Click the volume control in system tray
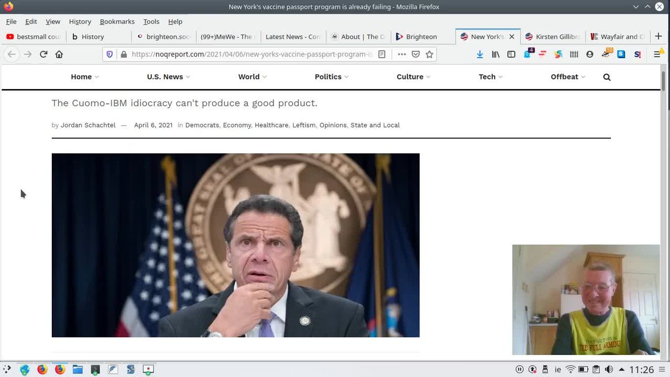The image size is (670, 377). [x=609, y=369]
